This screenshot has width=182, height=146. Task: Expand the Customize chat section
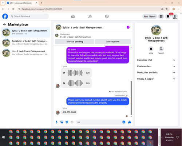click(x=156, y=60)
